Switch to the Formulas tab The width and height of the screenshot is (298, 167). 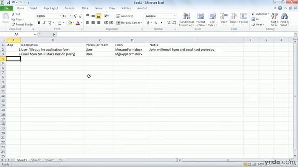[70, 8]
